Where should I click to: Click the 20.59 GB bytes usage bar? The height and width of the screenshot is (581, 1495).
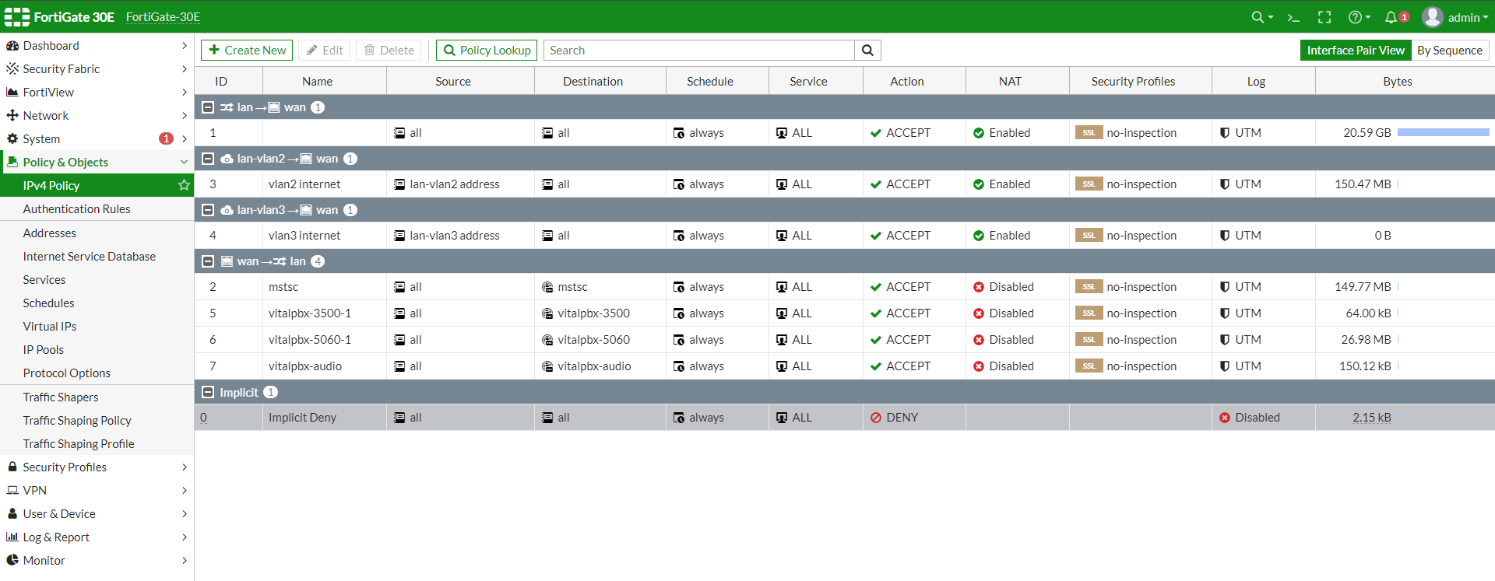[x=1443, y=133]
